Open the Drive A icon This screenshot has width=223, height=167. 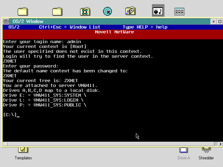184,150
